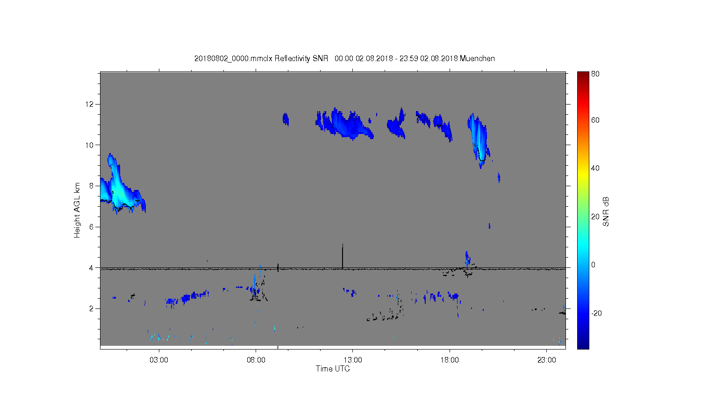Click the '60' colorbar value label
Image resolution: width=701 pixels, height=420 pixels.
click(x=595, y=120)
